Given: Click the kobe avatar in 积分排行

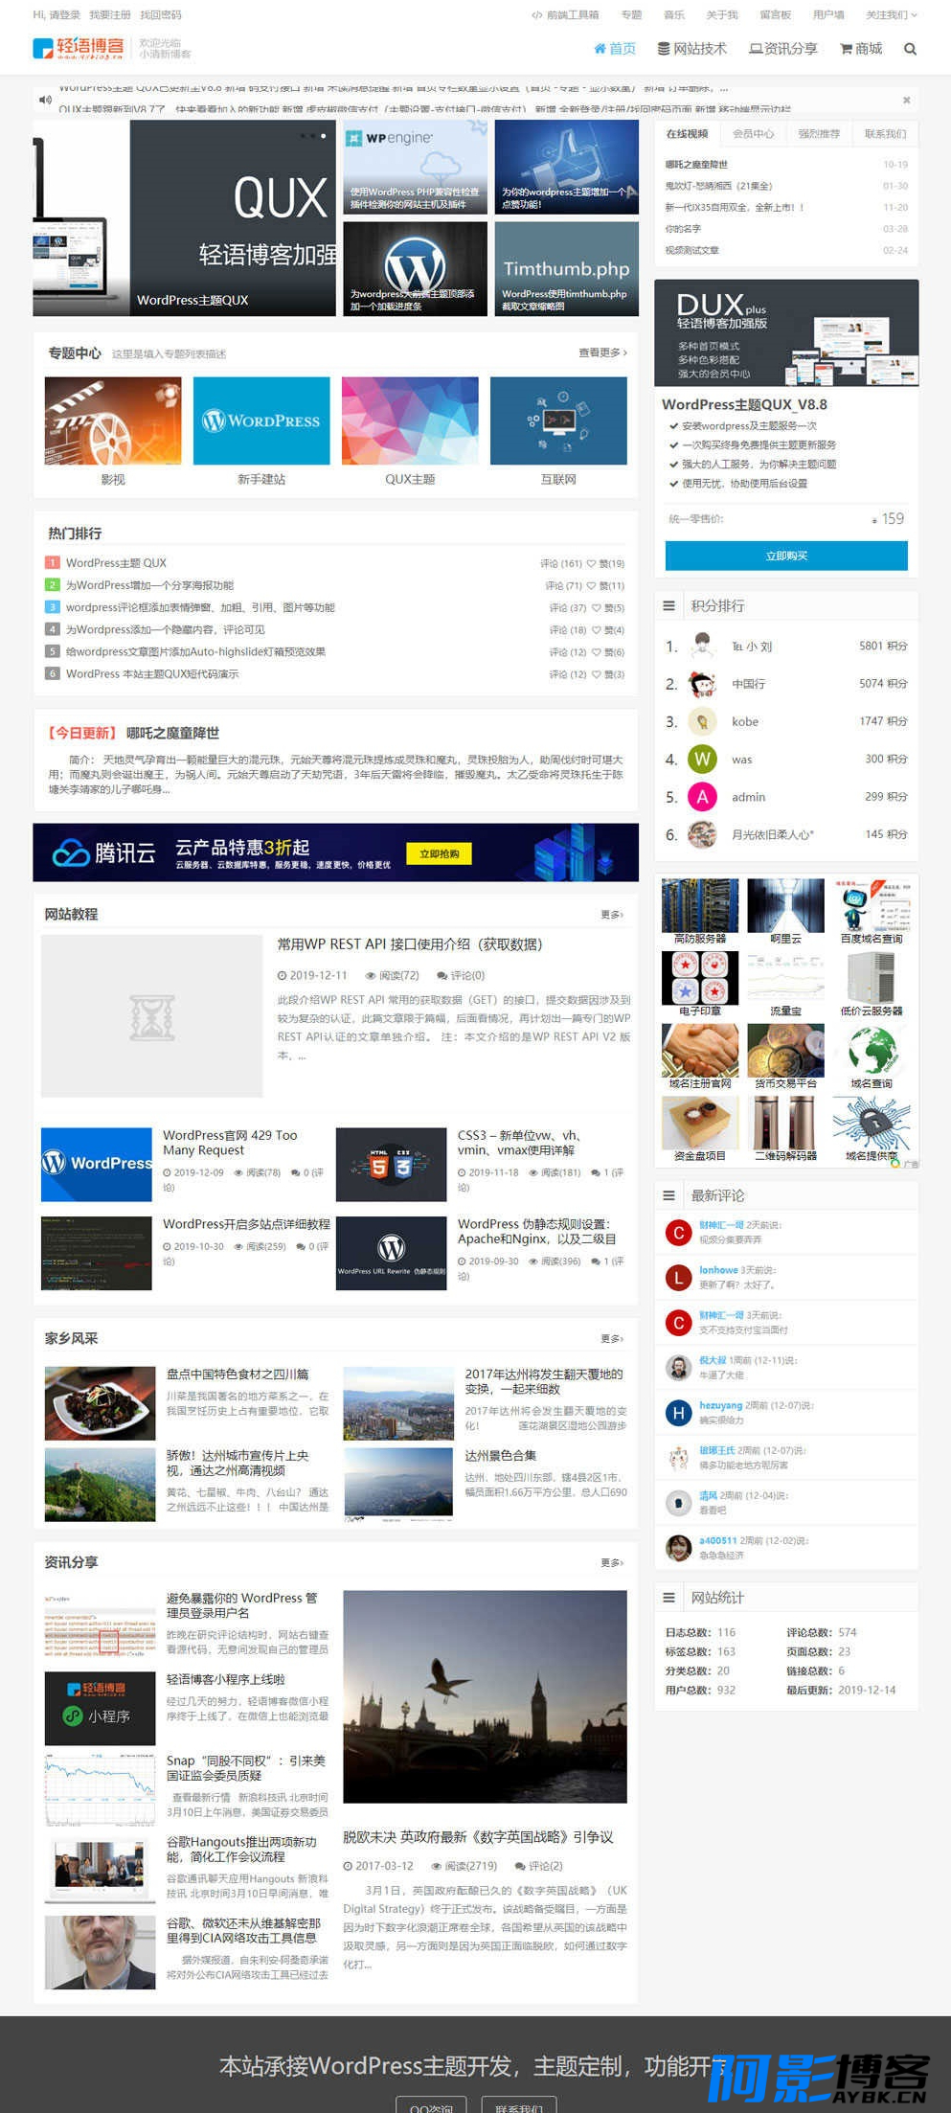Looking at the screenshot, I should click(702, 721).
